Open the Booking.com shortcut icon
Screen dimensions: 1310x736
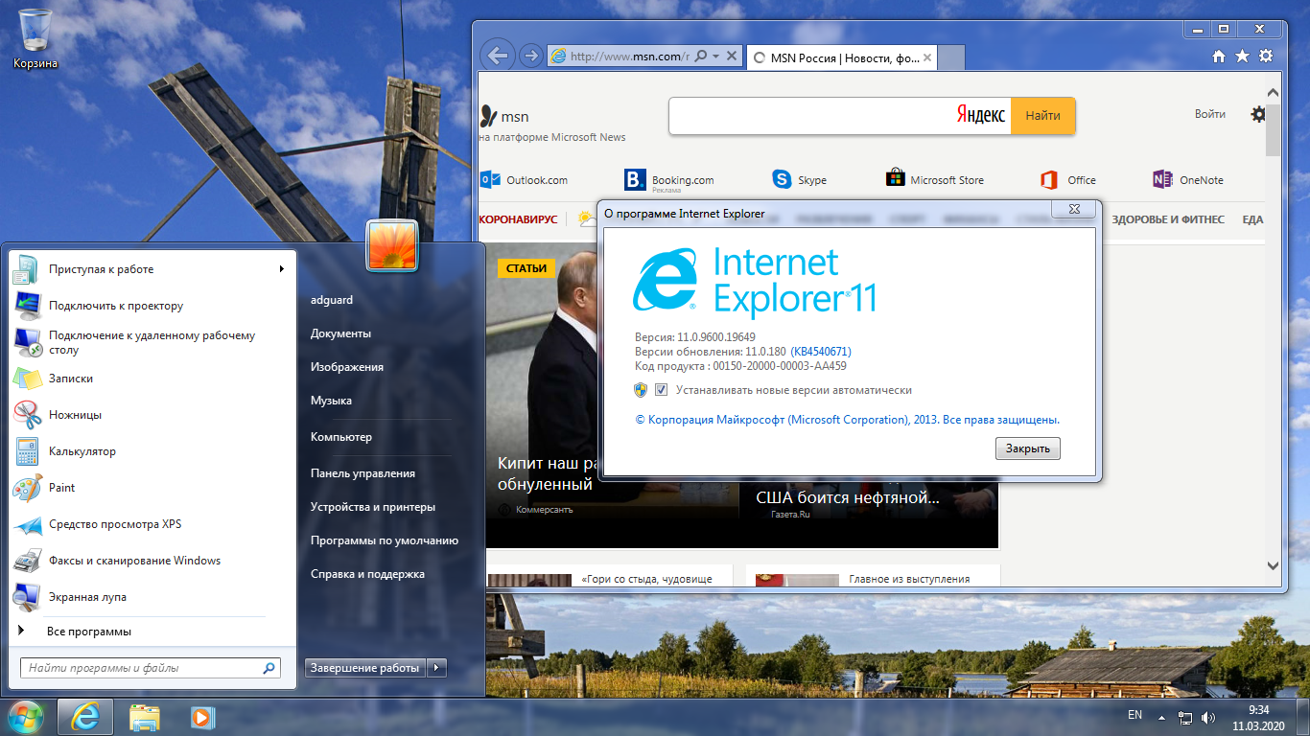(x=635, y=179)
